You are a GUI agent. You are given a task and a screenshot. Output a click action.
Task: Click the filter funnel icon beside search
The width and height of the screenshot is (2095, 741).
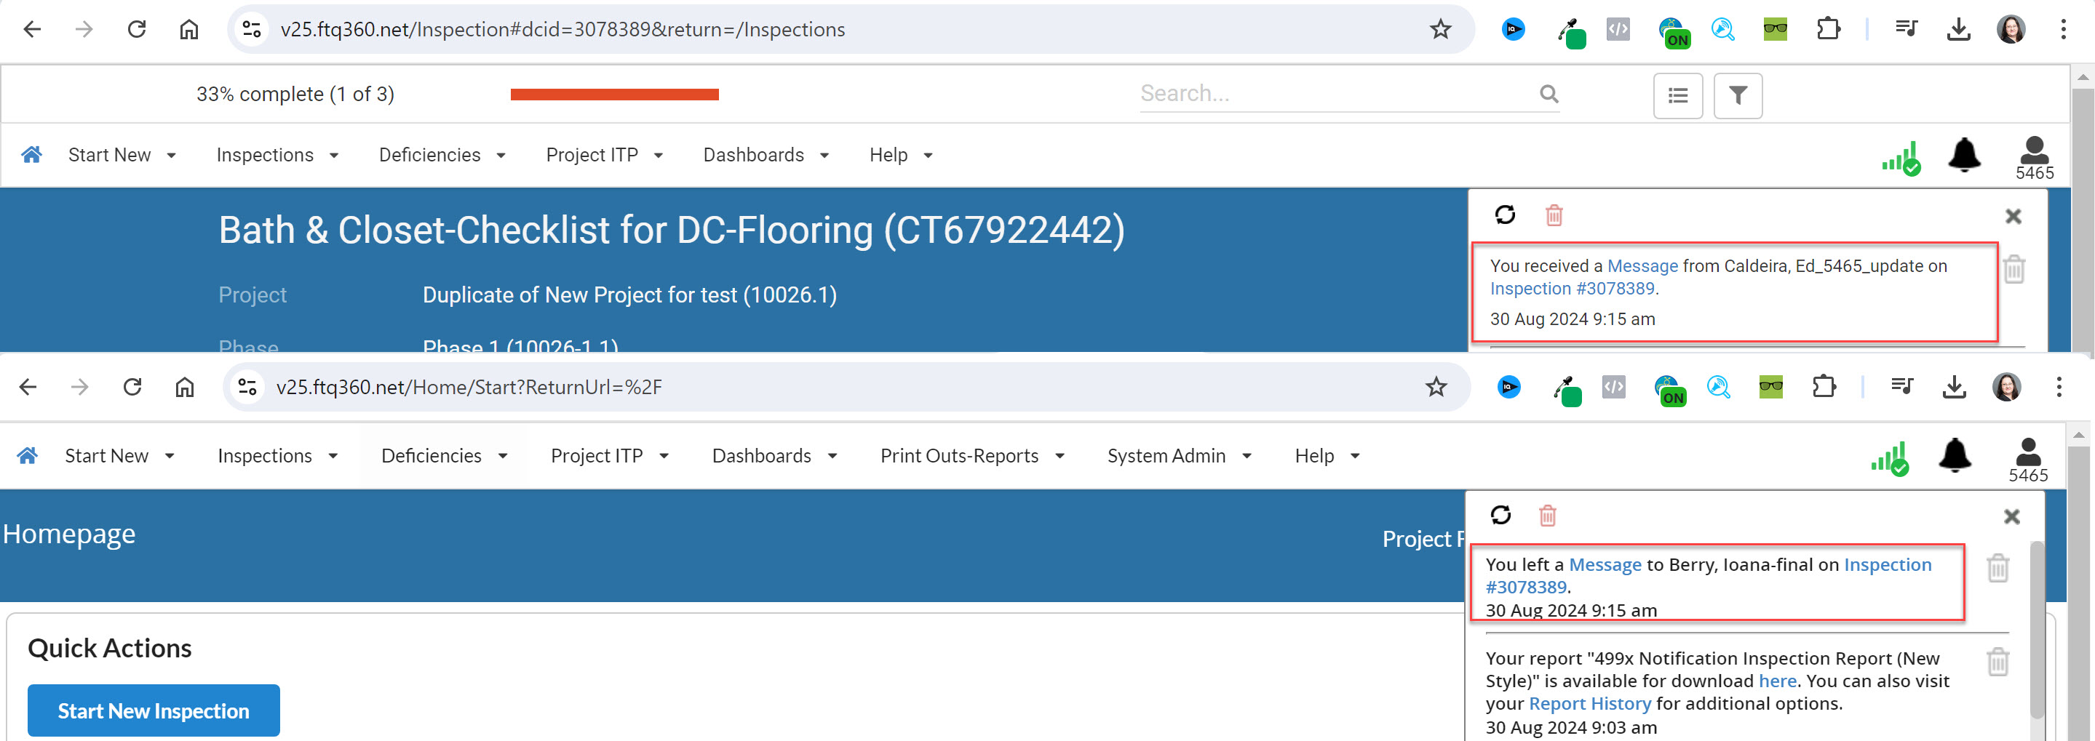pos(1737,96)
